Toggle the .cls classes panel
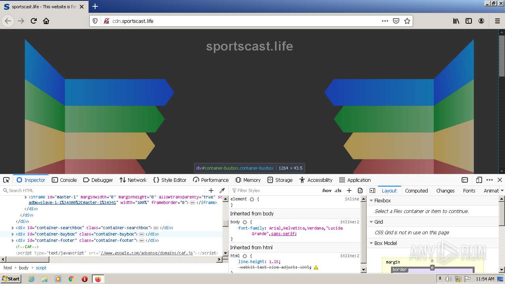 [338, 191]
